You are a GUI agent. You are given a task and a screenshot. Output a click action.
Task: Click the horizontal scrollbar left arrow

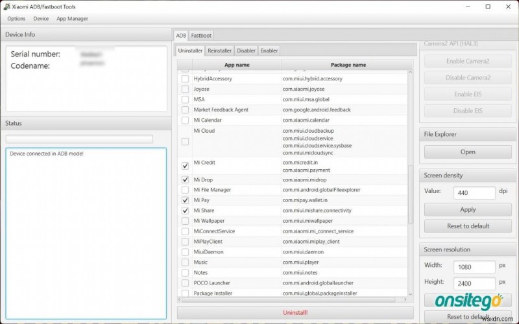pos(180,299)
